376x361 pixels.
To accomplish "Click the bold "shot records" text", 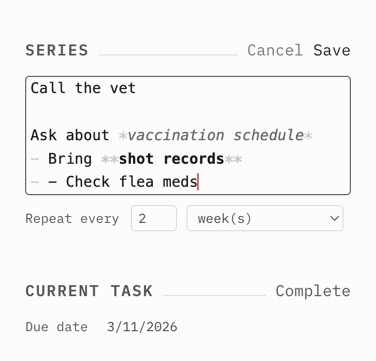I will coord(171,159).
